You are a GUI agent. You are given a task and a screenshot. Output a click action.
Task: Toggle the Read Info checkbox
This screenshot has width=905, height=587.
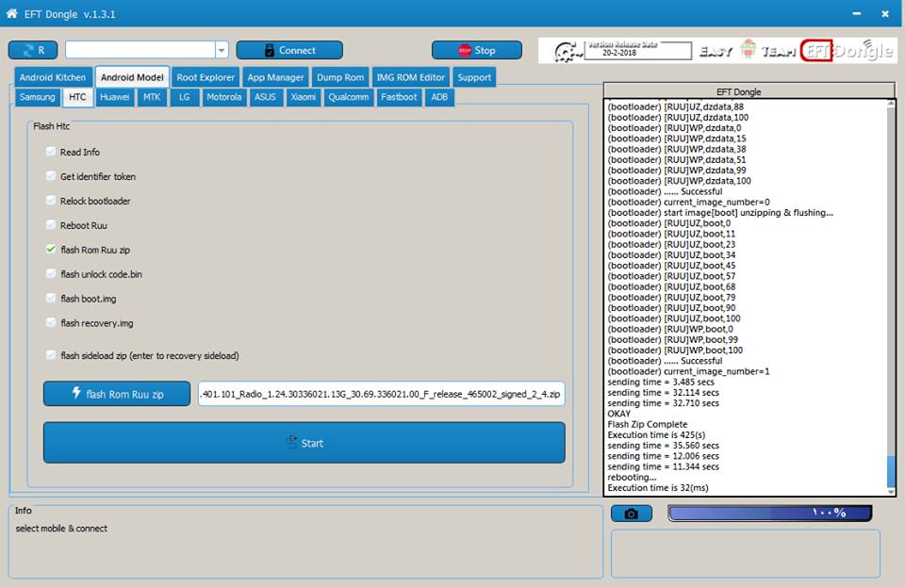pos(51,152)
